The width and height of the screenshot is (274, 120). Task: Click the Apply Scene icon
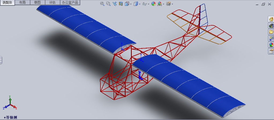coord(160,4)
